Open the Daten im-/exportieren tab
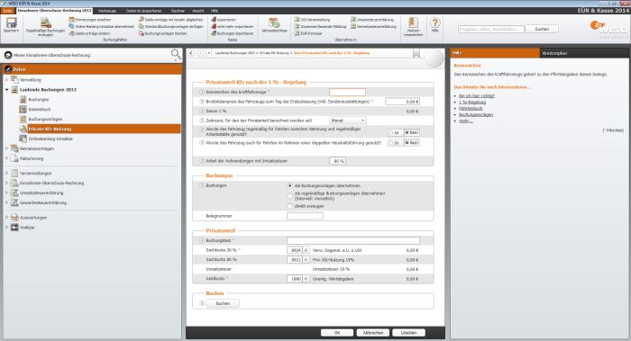The height and width of the screenshot is (341, 631). coord(143,11)
